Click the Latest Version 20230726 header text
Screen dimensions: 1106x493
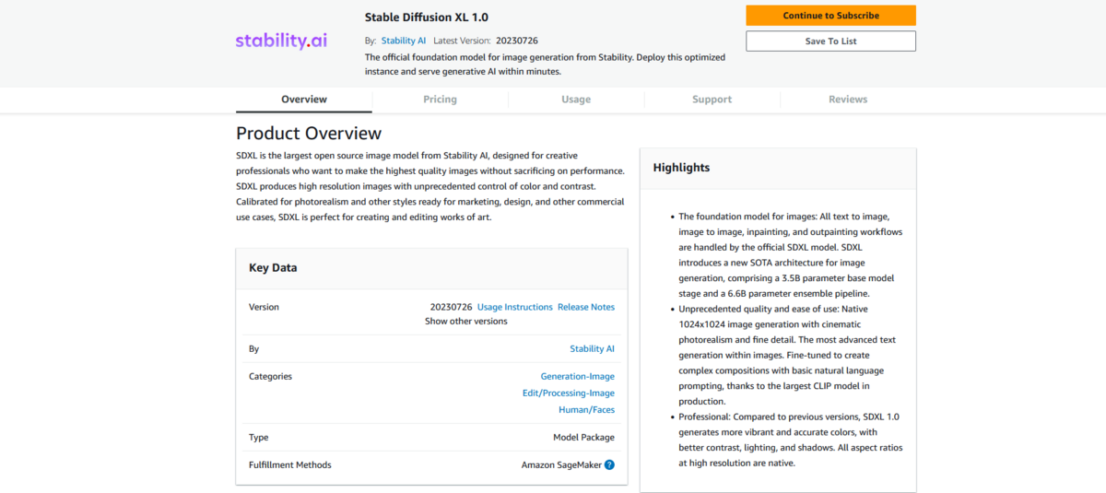[486, 41]
